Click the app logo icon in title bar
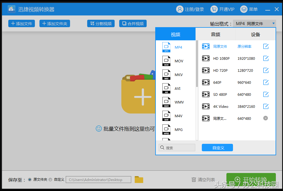 coord(11,9)
